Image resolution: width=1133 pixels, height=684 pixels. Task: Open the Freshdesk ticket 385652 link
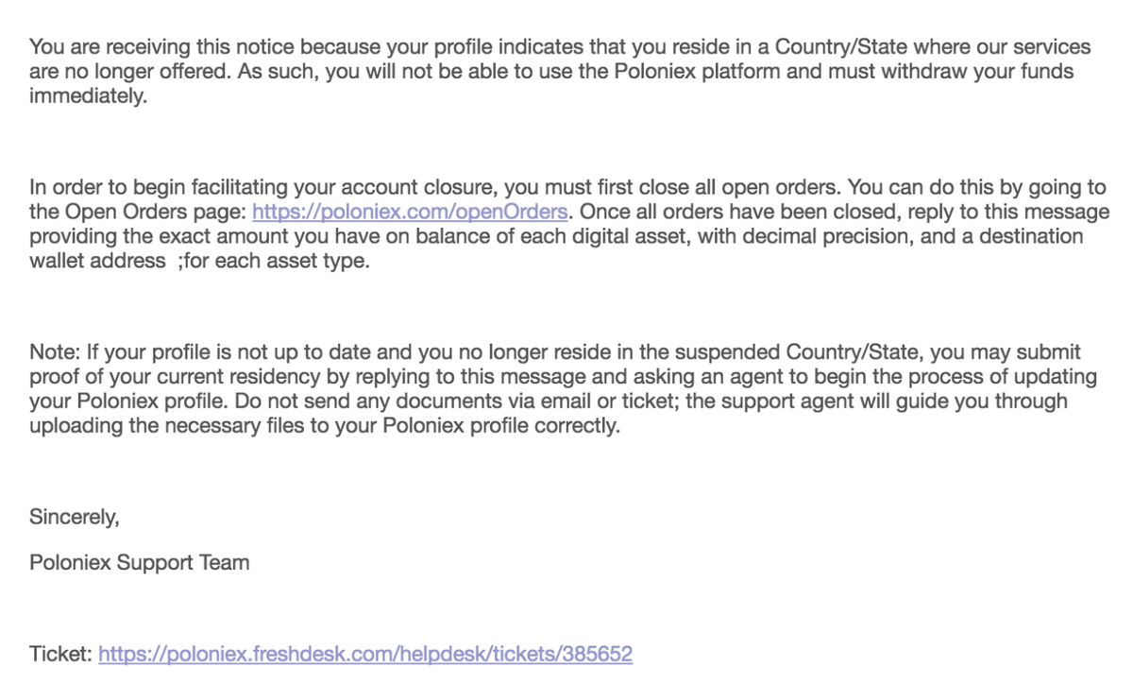[x=365, y=654]
